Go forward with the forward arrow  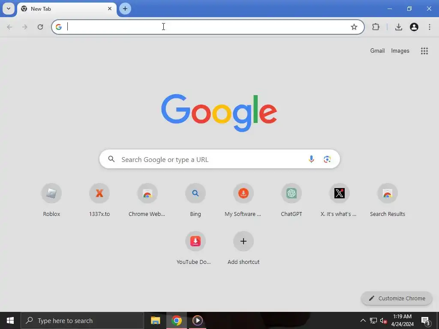25,27
